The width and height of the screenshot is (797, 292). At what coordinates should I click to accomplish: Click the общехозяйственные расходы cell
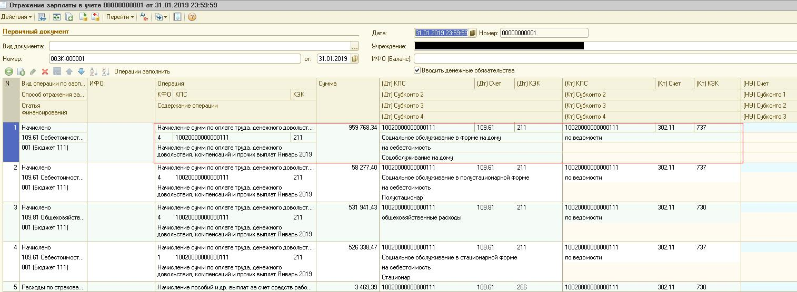[471, 217]
